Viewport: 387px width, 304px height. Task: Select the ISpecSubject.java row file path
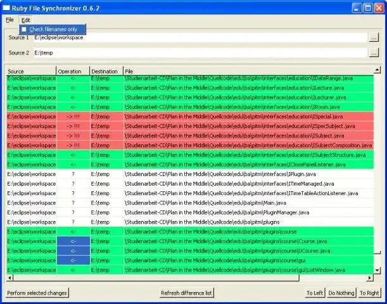pyautogui.click(x=240, y=126)
